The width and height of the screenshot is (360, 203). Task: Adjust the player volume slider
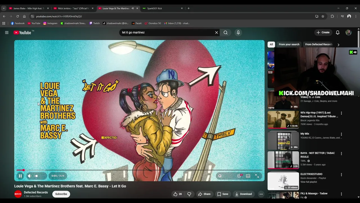(39, 176)
